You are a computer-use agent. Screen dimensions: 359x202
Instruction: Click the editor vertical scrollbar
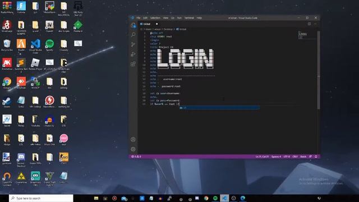pos(319,70)
